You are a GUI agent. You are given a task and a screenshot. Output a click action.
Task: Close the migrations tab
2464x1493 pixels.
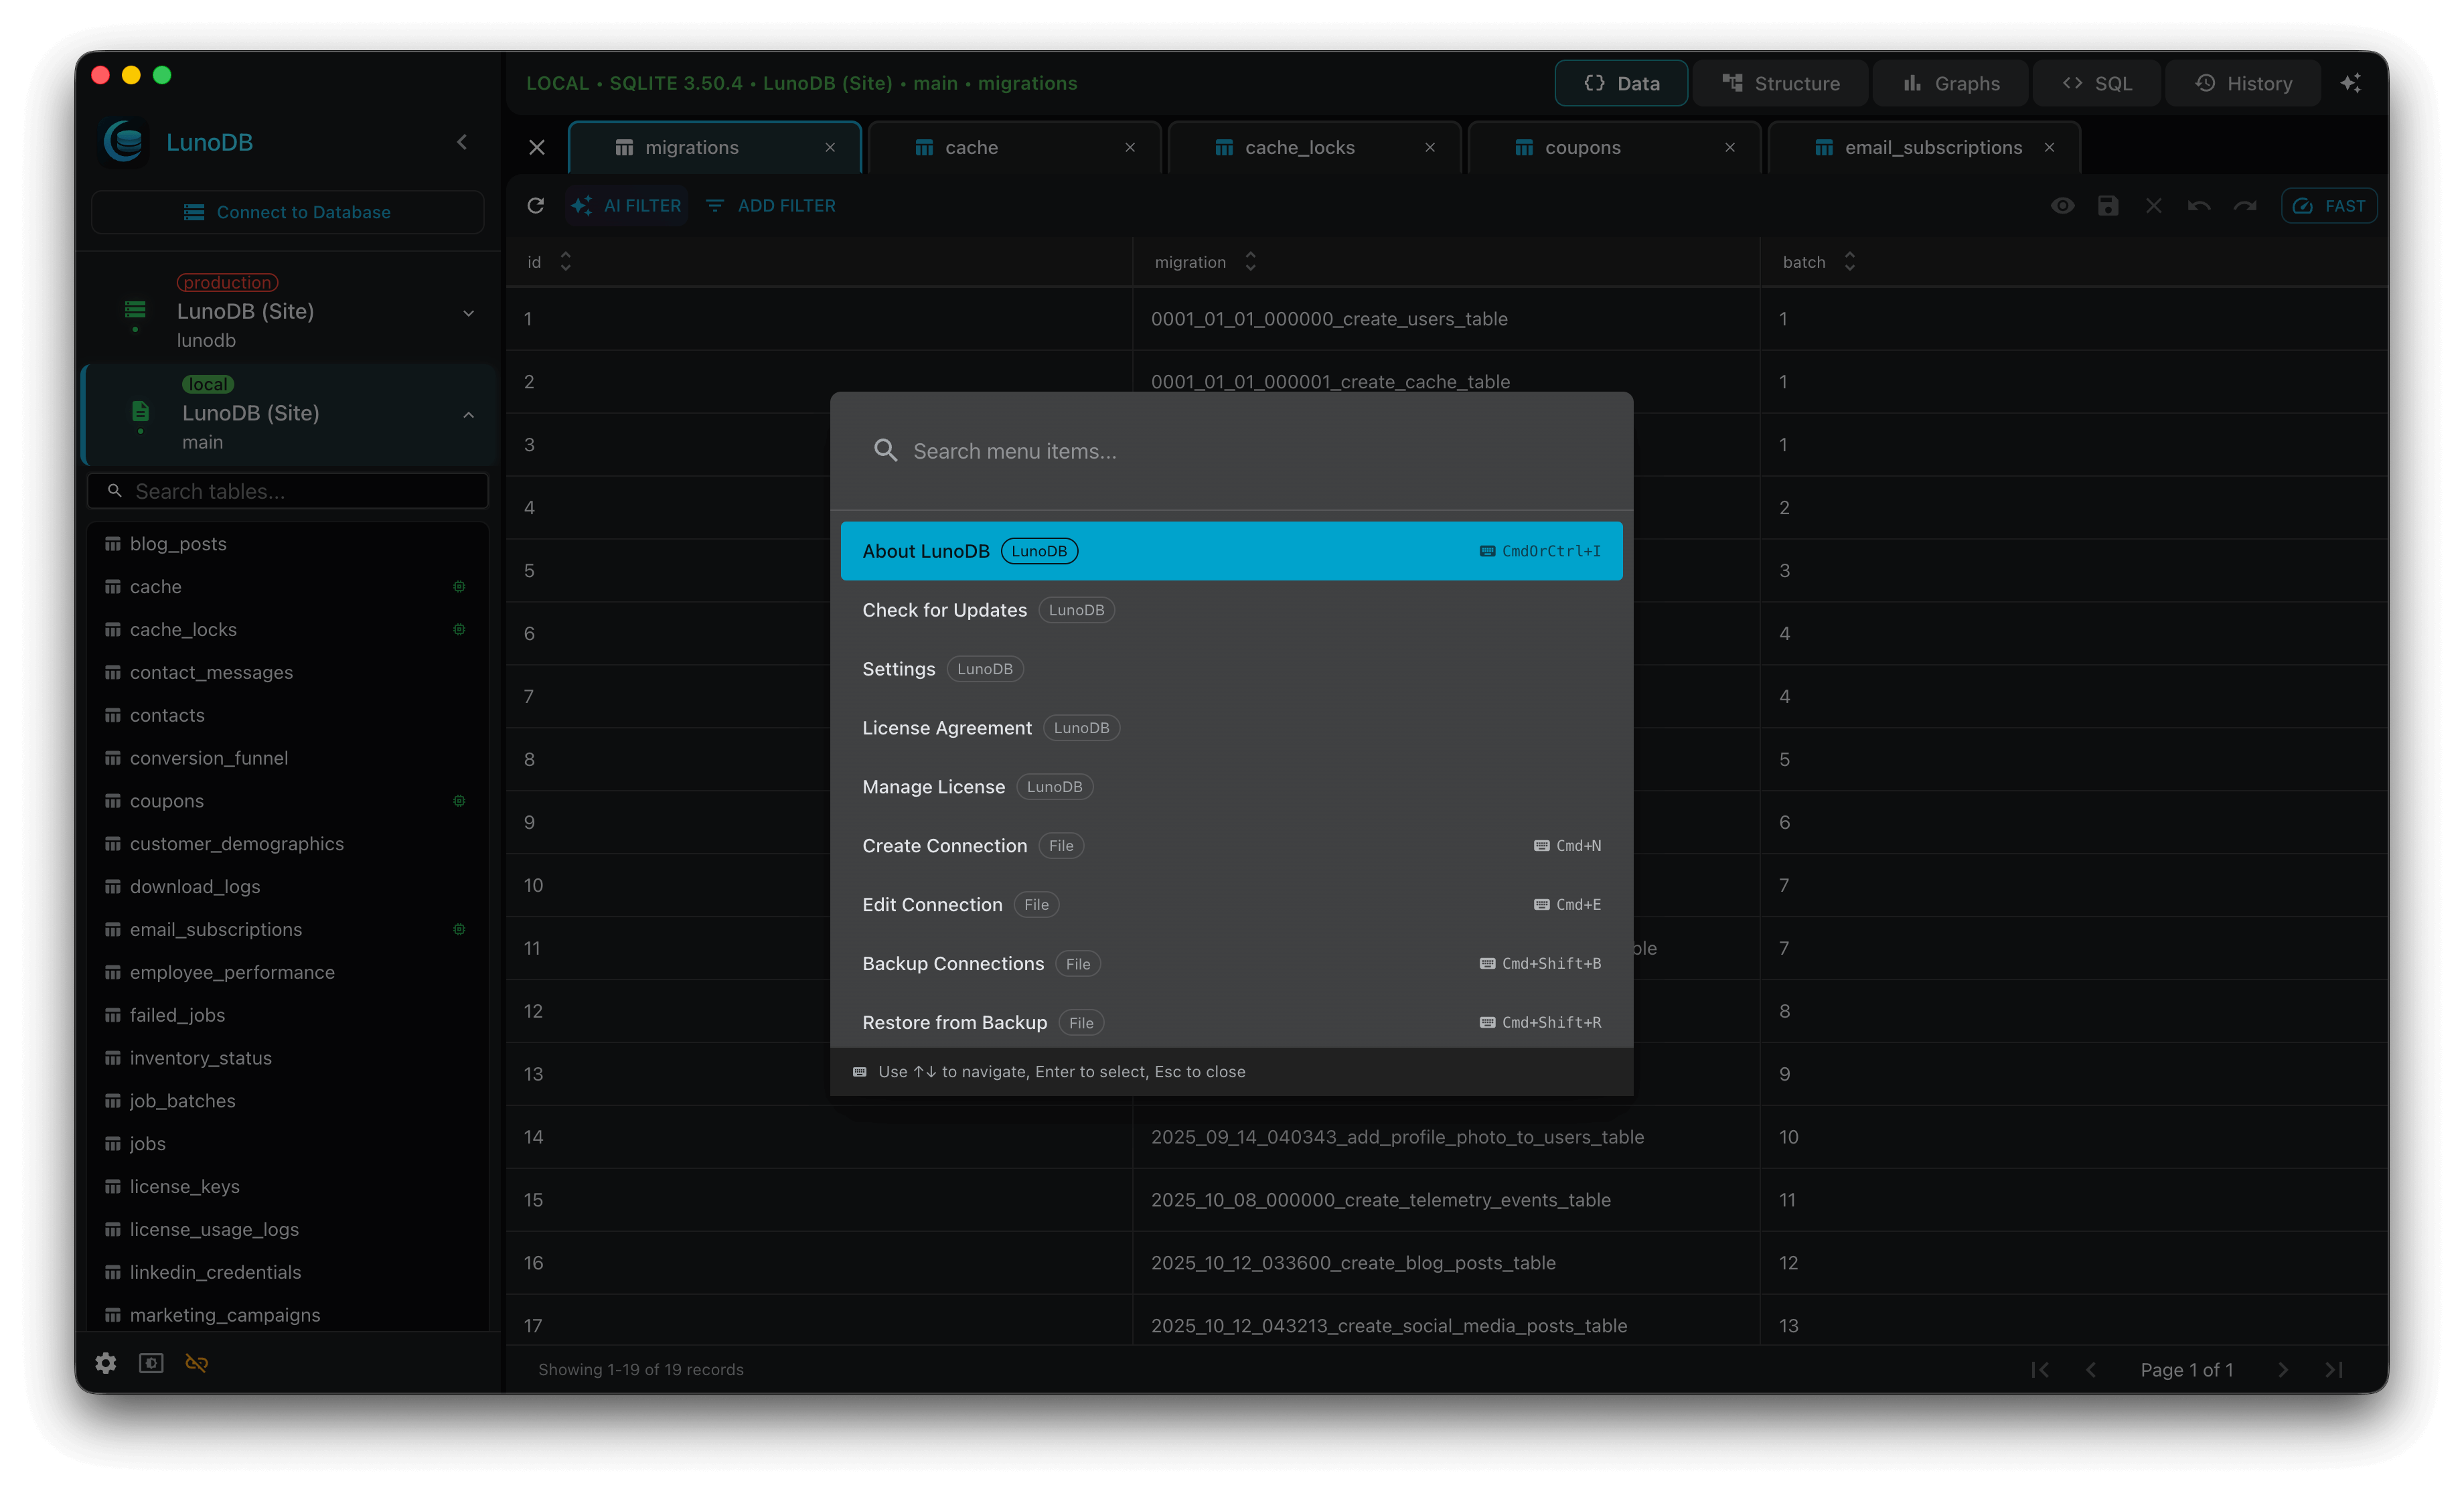point(830,147)
